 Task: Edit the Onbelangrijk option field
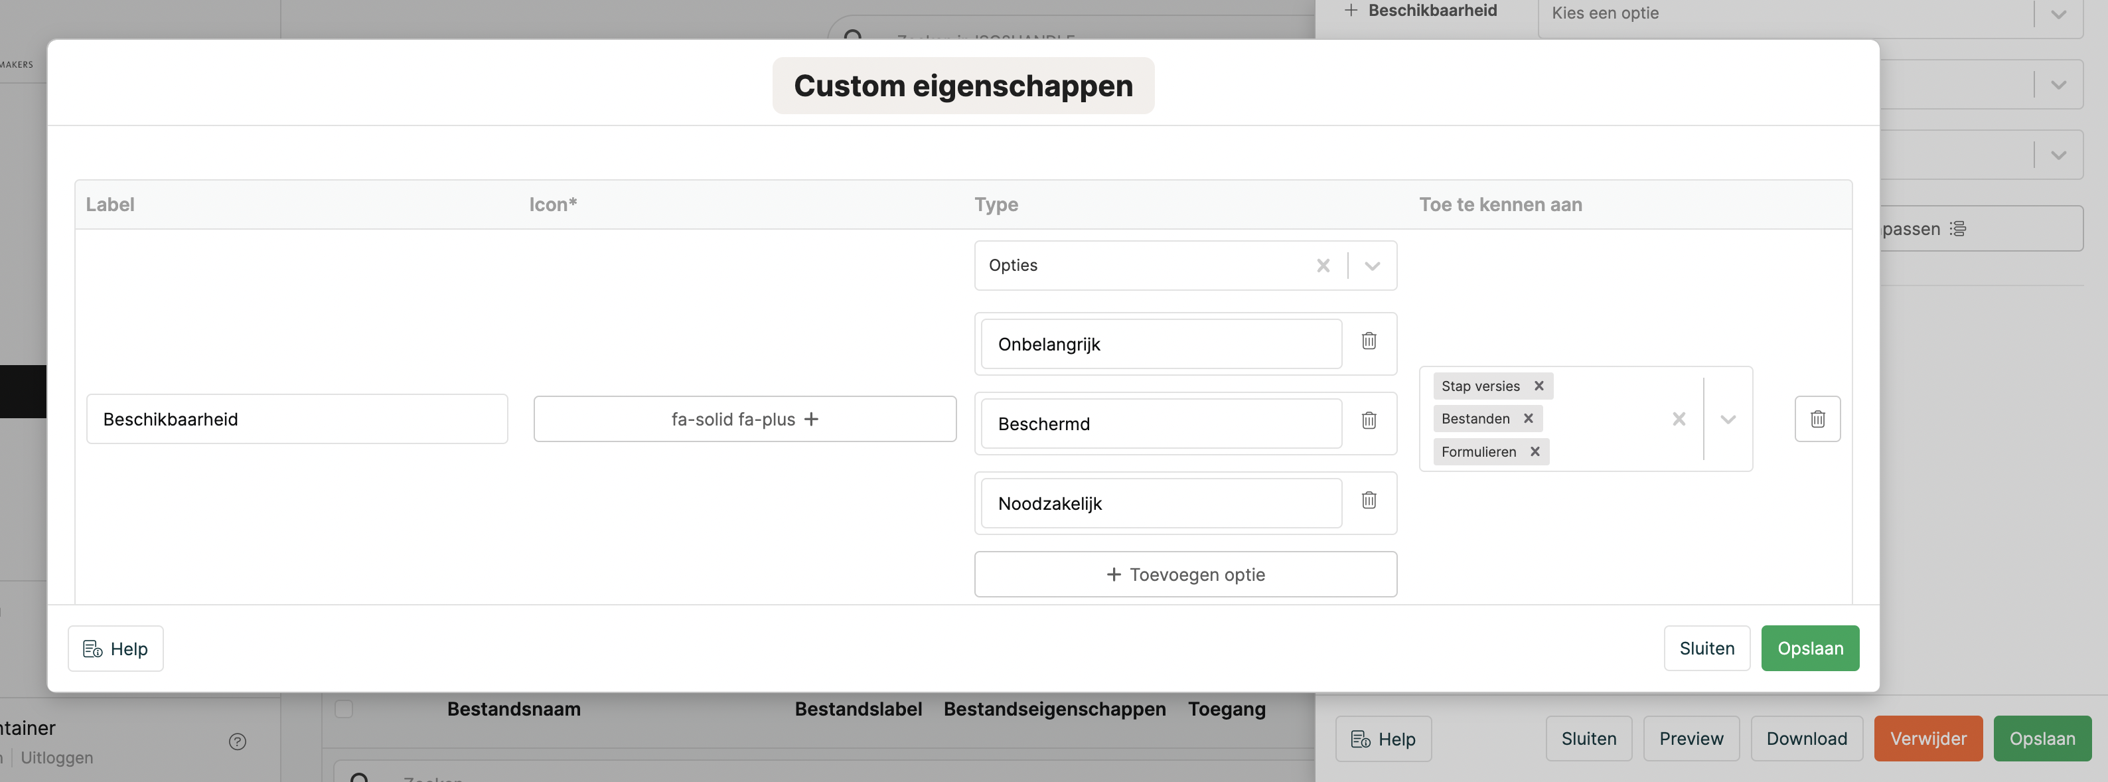pyautogui.click(x=1162, y=344)
